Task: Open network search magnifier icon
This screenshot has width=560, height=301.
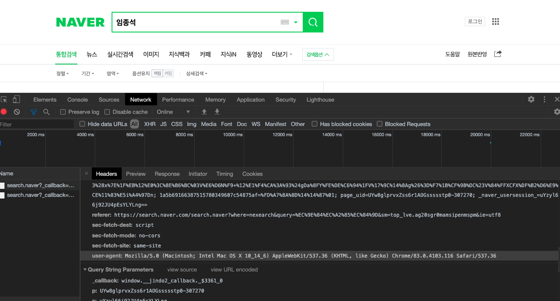Action: [x=46, y=112]
